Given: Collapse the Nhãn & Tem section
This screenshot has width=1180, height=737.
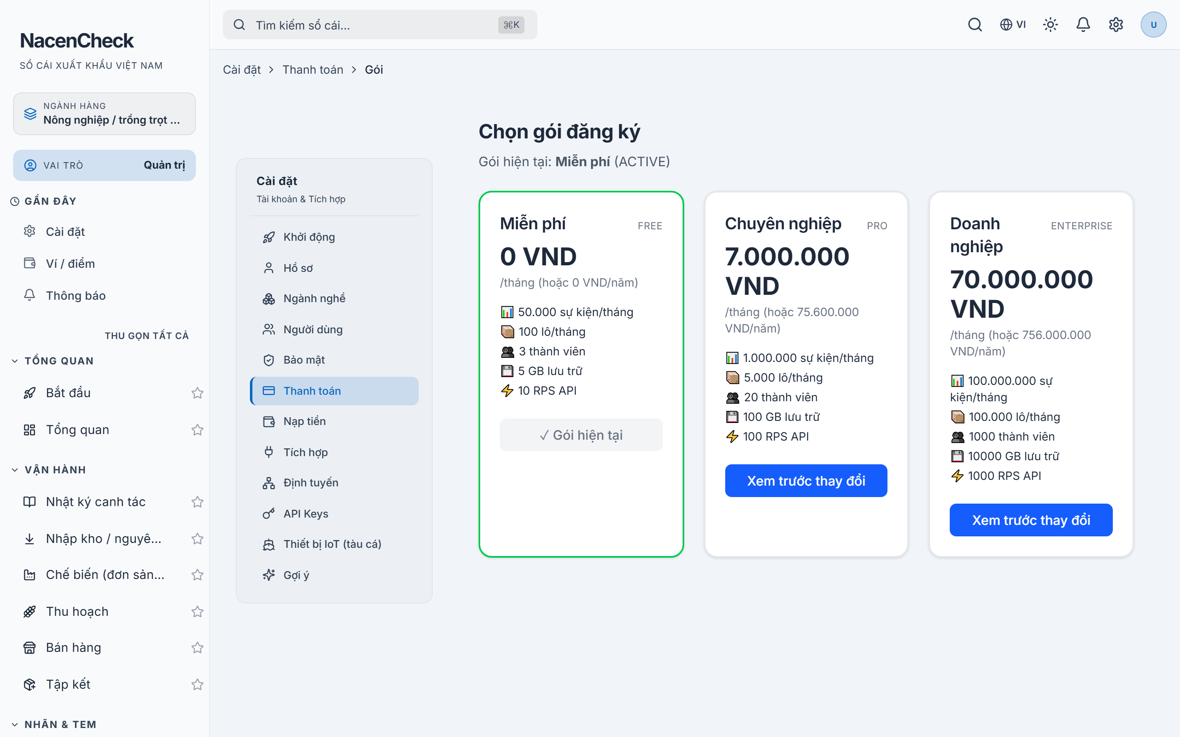Looking at the screenshot, I should [x=54, y=724].
